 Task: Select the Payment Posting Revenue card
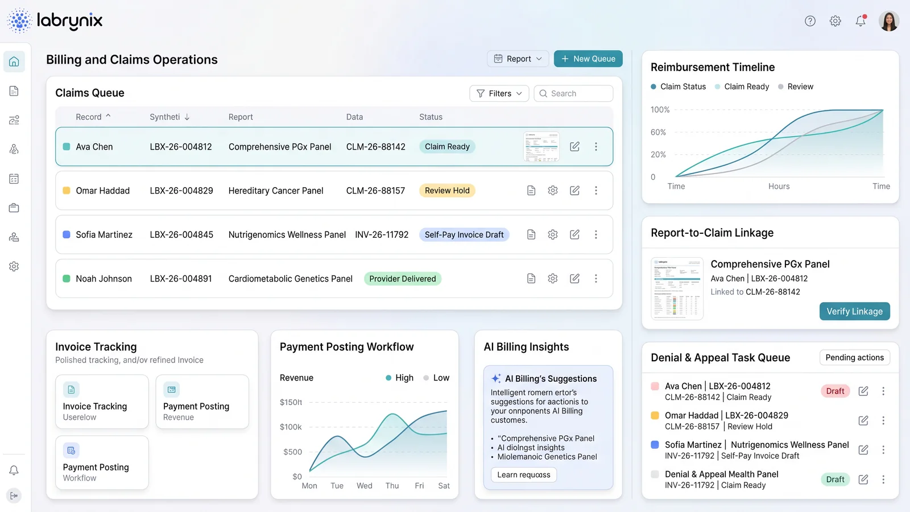[202, 402]
